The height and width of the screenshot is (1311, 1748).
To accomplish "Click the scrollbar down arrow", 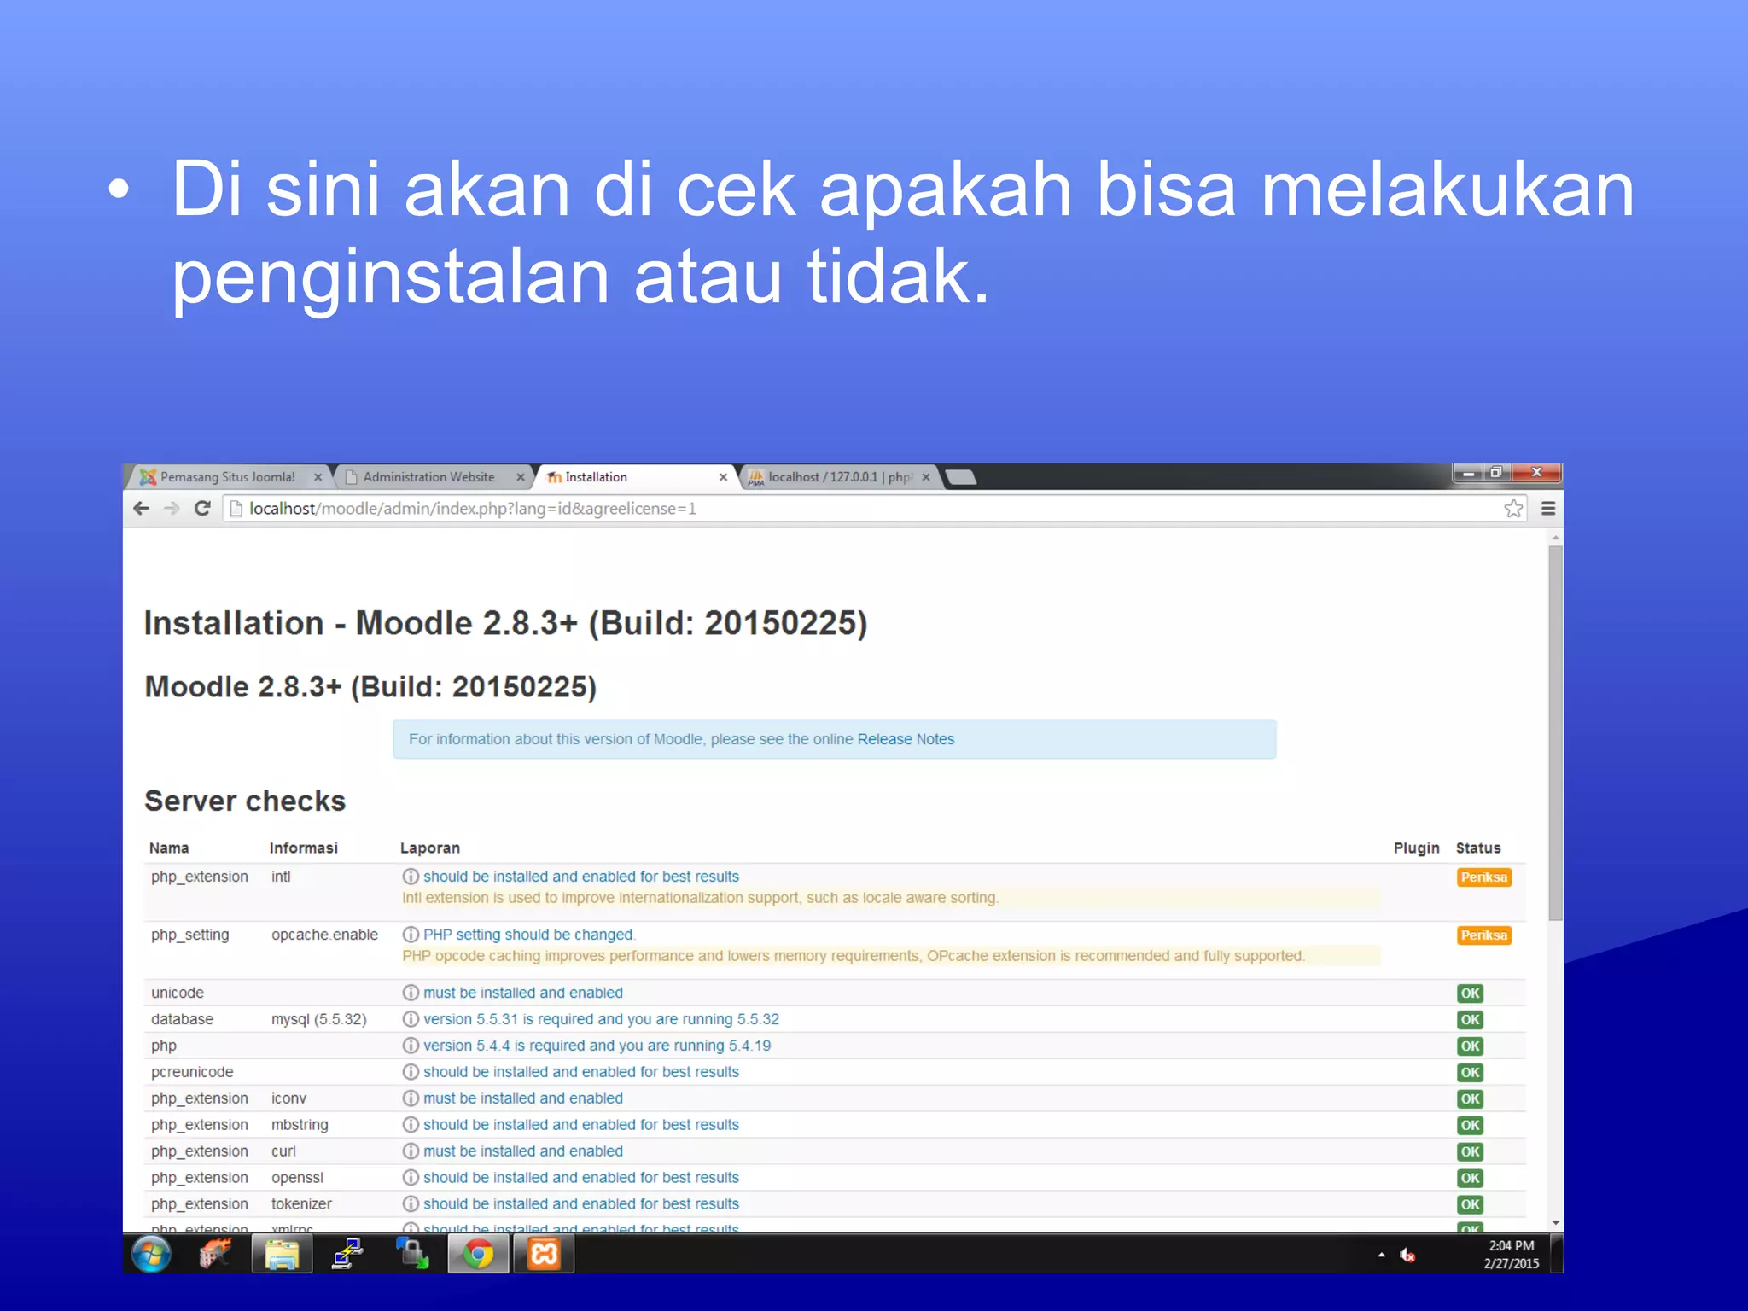I will click(1556, 1222).
